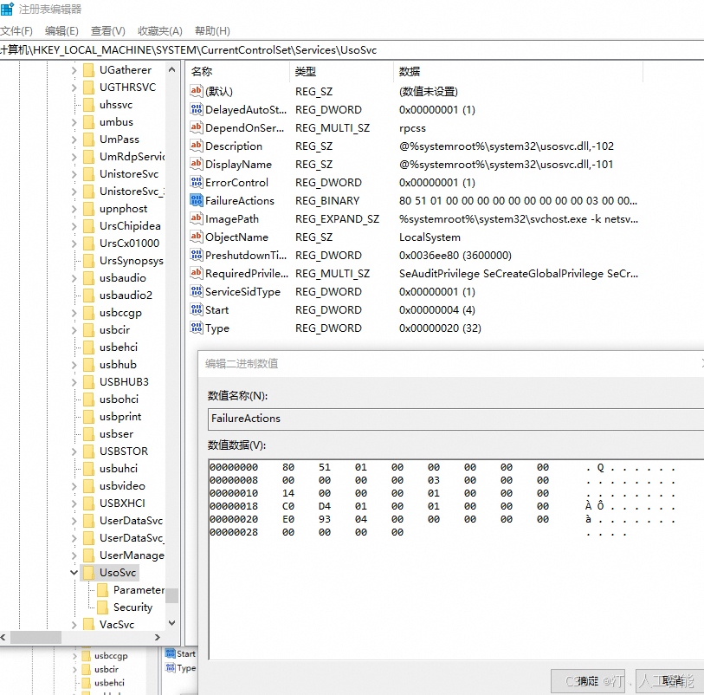Open the 文件(F) menu

(16, 31)
